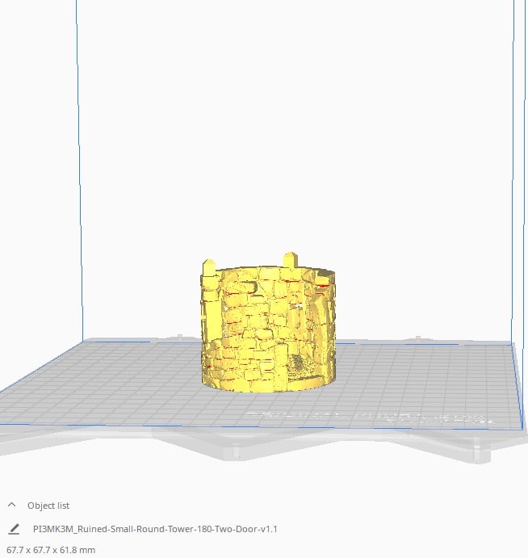This screenshot has width=528, height=558.
Task: Click the build plate area behind tower
Action: point(266,343)
